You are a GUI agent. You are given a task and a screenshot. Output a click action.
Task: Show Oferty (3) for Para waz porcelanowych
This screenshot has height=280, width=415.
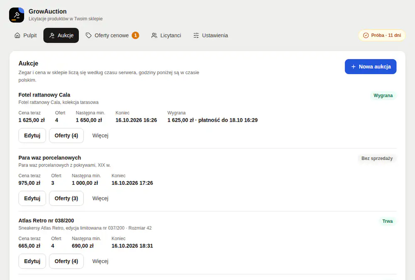(66, 198)
